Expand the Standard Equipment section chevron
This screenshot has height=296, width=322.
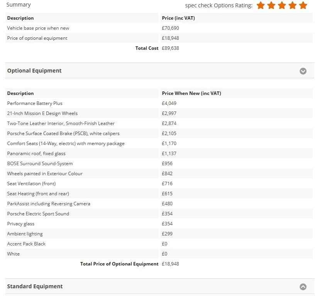pyautogui.click(x=303, y=287)
